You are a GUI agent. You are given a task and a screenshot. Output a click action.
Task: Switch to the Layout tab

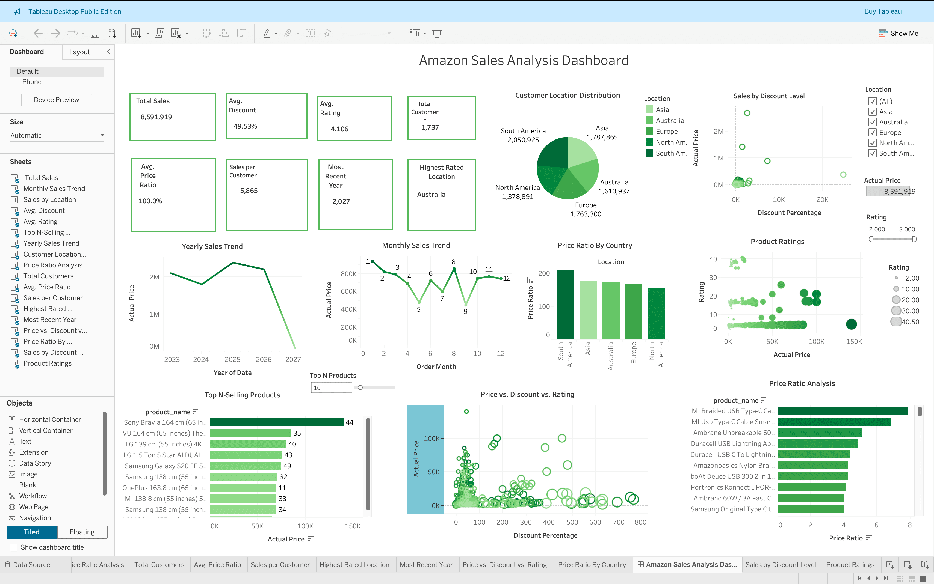click(x=79, y=52)
